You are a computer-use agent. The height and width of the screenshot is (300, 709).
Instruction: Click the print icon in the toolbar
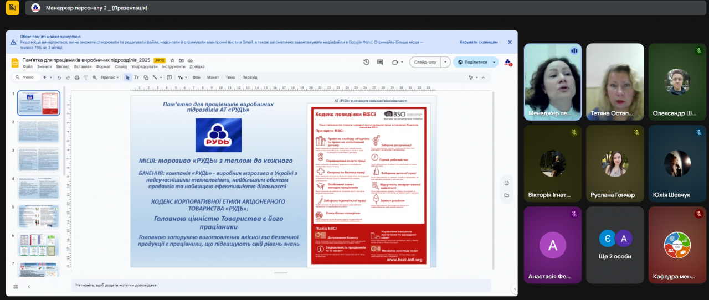coord(76,77)
